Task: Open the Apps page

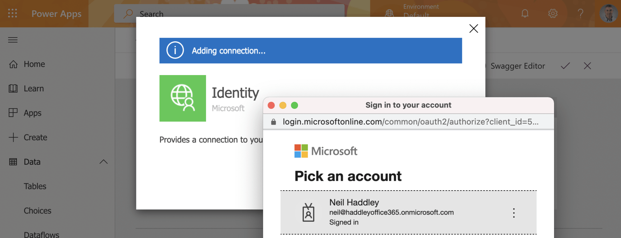Action: (x=32, y=113)
